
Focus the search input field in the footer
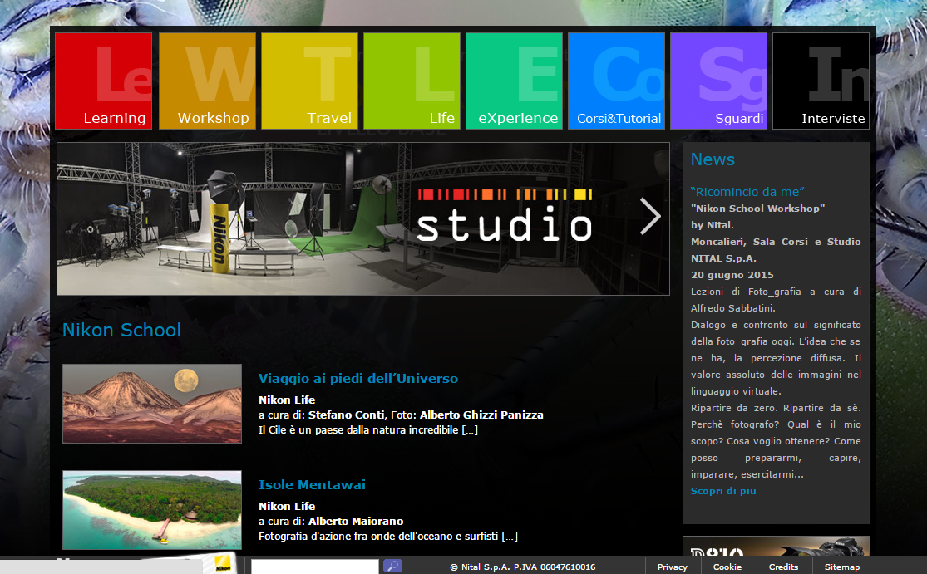[x=314, y=567]
